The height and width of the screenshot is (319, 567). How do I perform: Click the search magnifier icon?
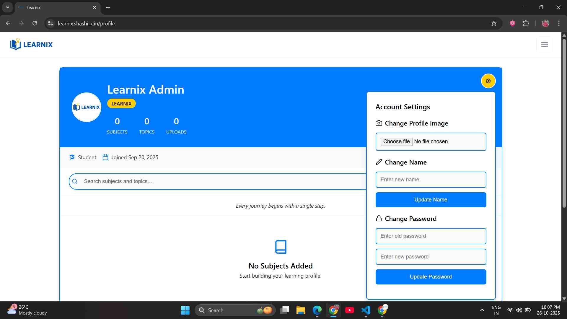75,181
